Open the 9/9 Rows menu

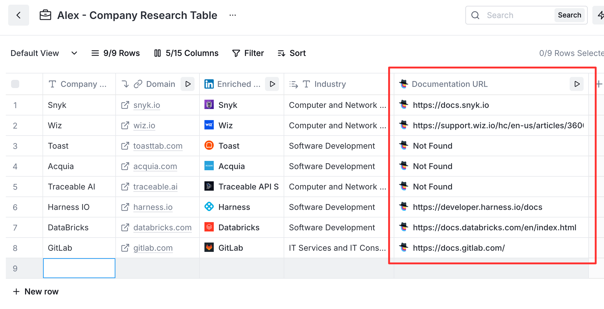point(116,53)
